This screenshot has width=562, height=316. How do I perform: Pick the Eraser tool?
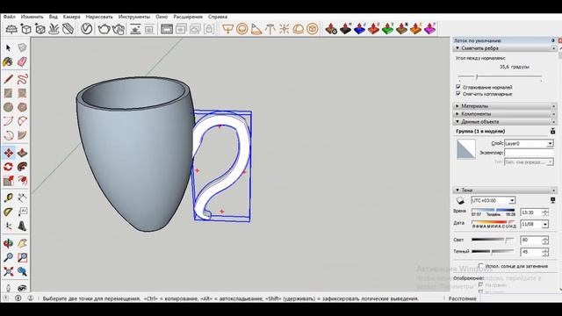(22, 61)
